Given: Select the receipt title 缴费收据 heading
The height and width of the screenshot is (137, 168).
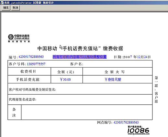Looking at the screenshot, I should click(x=80, y=48).
